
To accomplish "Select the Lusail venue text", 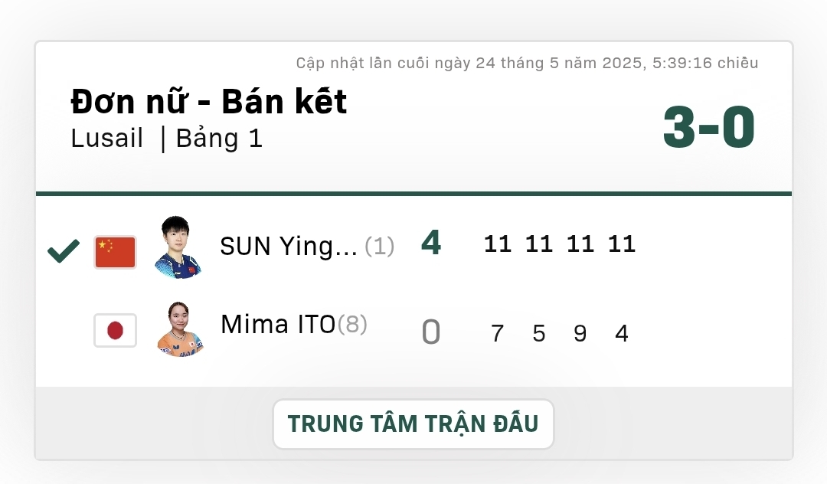I will [x=107, y=138].
